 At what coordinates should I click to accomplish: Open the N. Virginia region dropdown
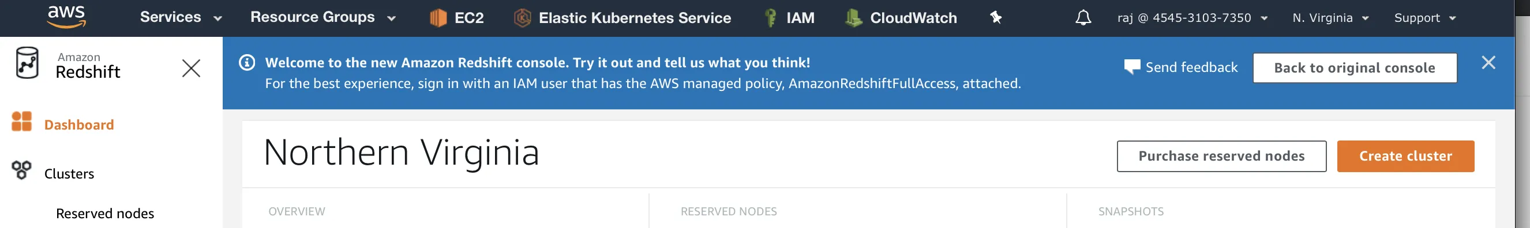pos(1330,18)
